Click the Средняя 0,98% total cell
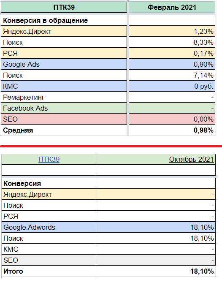Viewport: 222px width, 288px height. pos(172,130)
